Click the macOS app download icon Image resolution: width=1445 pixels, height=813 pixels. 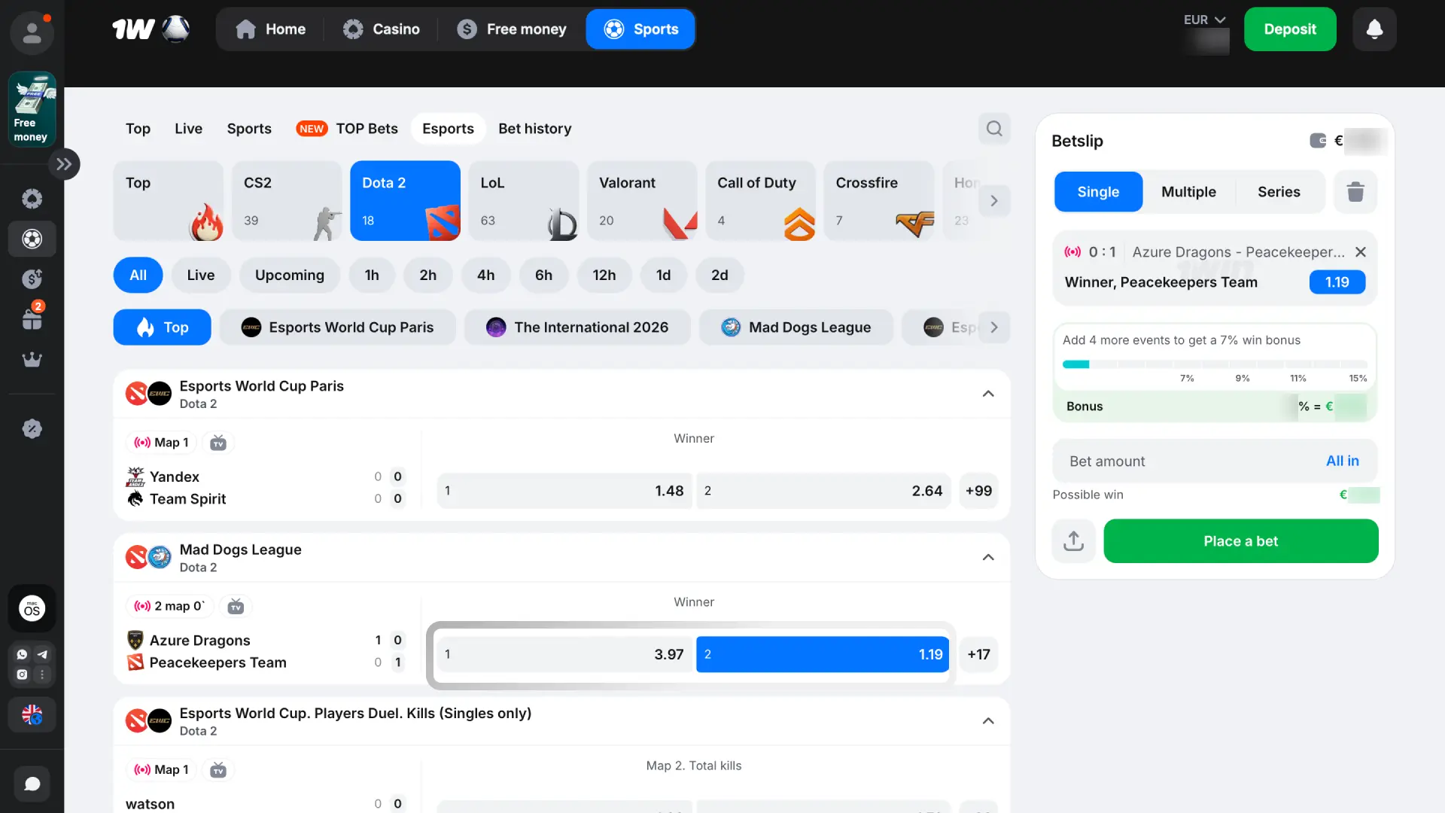pos(32,608)
